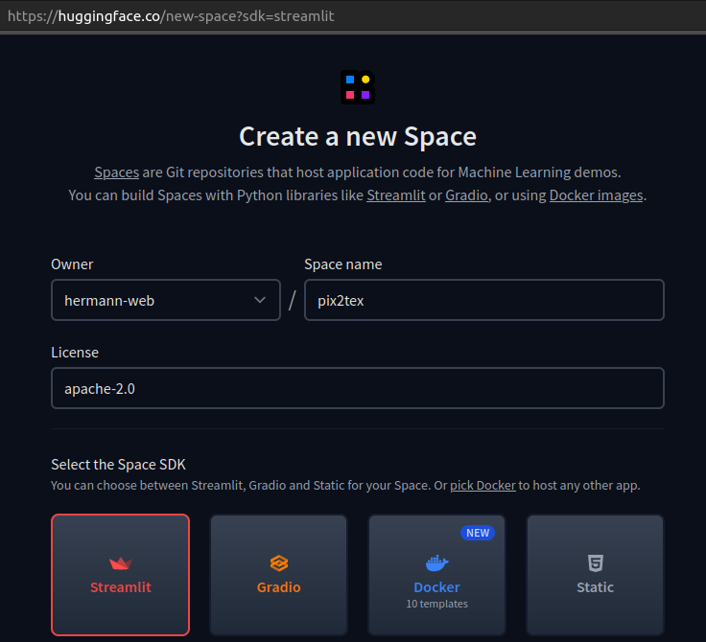Choose the Static SDK option
This screenshot has width=706, height=642.
(595, 575)
